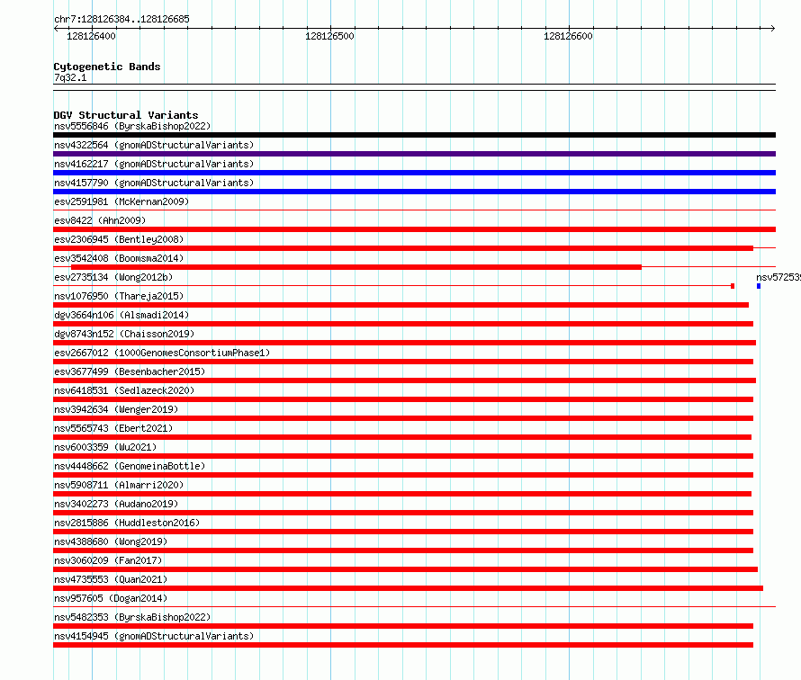The image size is (801, 680).
Task: Click the red nsv3942634 variant bar
Action: pos(403,418)
